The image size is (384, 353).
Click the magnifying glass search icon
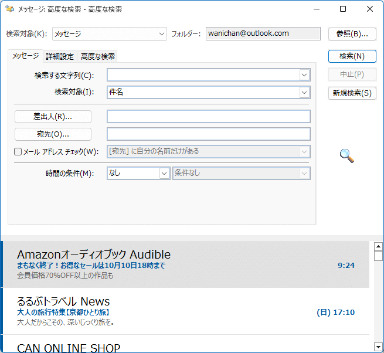coord(347,156)
